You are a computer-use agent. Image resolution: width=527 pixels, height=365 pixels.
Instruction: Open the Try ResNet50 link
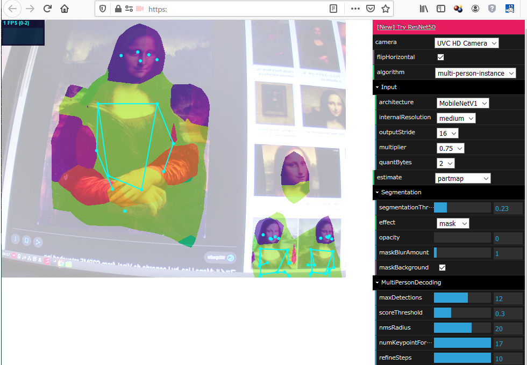click(x=407, y=27)
